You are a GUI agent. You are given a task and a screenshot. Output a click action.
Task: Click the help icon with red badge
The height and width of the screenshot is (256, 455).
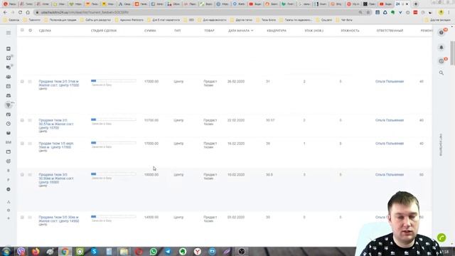(441, 33)
